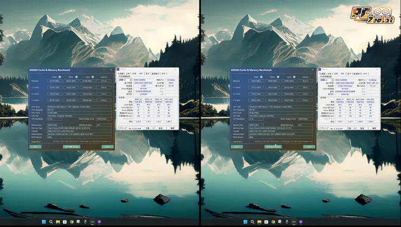Open Google Chrome from the left taskbar
This screenshot has width=401, height=227.
pyautogui.click(x=72, y=222)
